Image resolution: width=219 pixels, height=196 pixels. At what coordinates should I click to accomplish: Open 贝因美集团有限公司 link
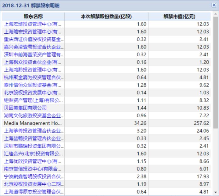click(x=25, y=108)
